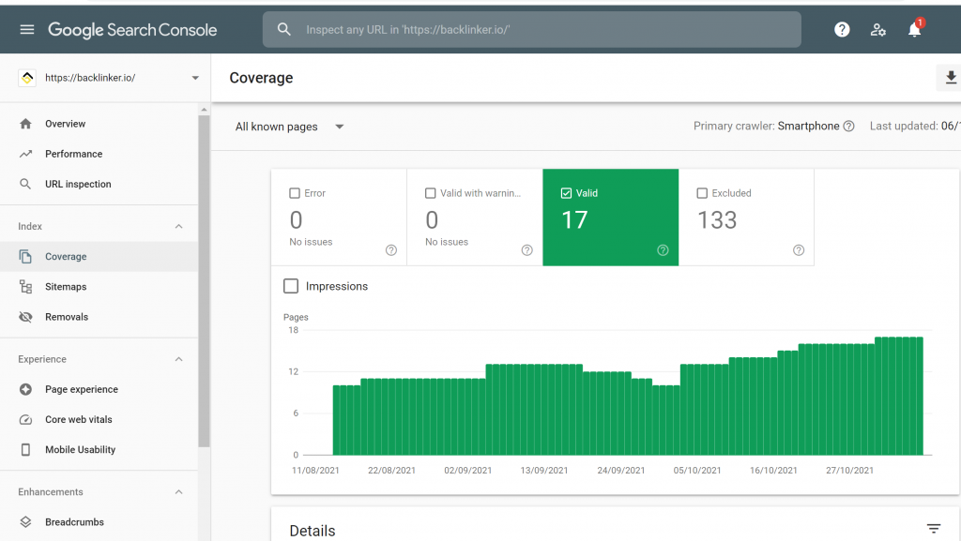Open the Performance report
Image resolution: width=961 pixels, height=541 pixels.
click(73, 154)
